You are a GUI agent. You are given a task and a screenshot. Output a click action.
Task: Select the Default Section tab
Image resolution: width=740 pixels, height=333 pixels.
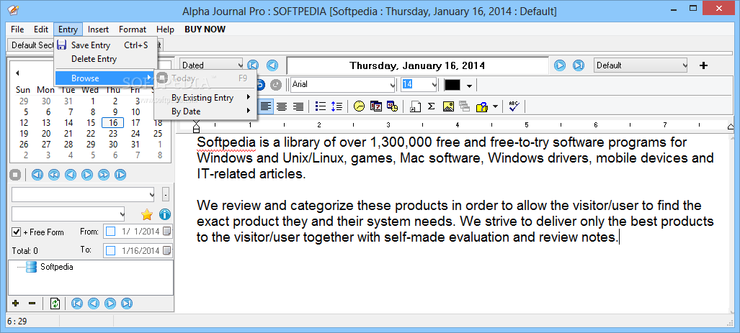pos(32,45)
